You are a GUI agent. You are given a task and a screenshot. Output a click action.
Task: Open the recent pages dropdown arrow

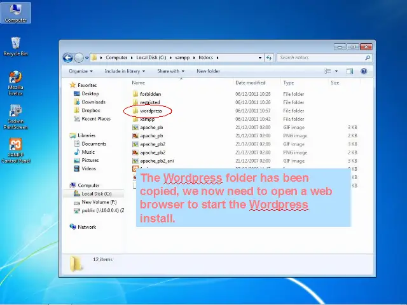(86, 58)
